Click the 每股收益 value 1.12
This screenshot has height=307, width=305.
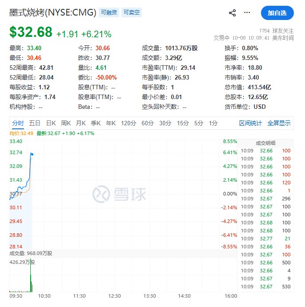pyautogui.click(x=44, y=88)
